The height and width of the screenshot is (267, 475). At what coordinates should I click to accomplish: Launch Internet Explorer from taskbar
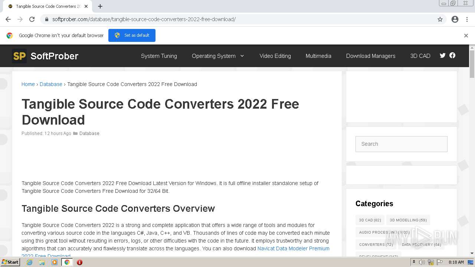(29, 262)
